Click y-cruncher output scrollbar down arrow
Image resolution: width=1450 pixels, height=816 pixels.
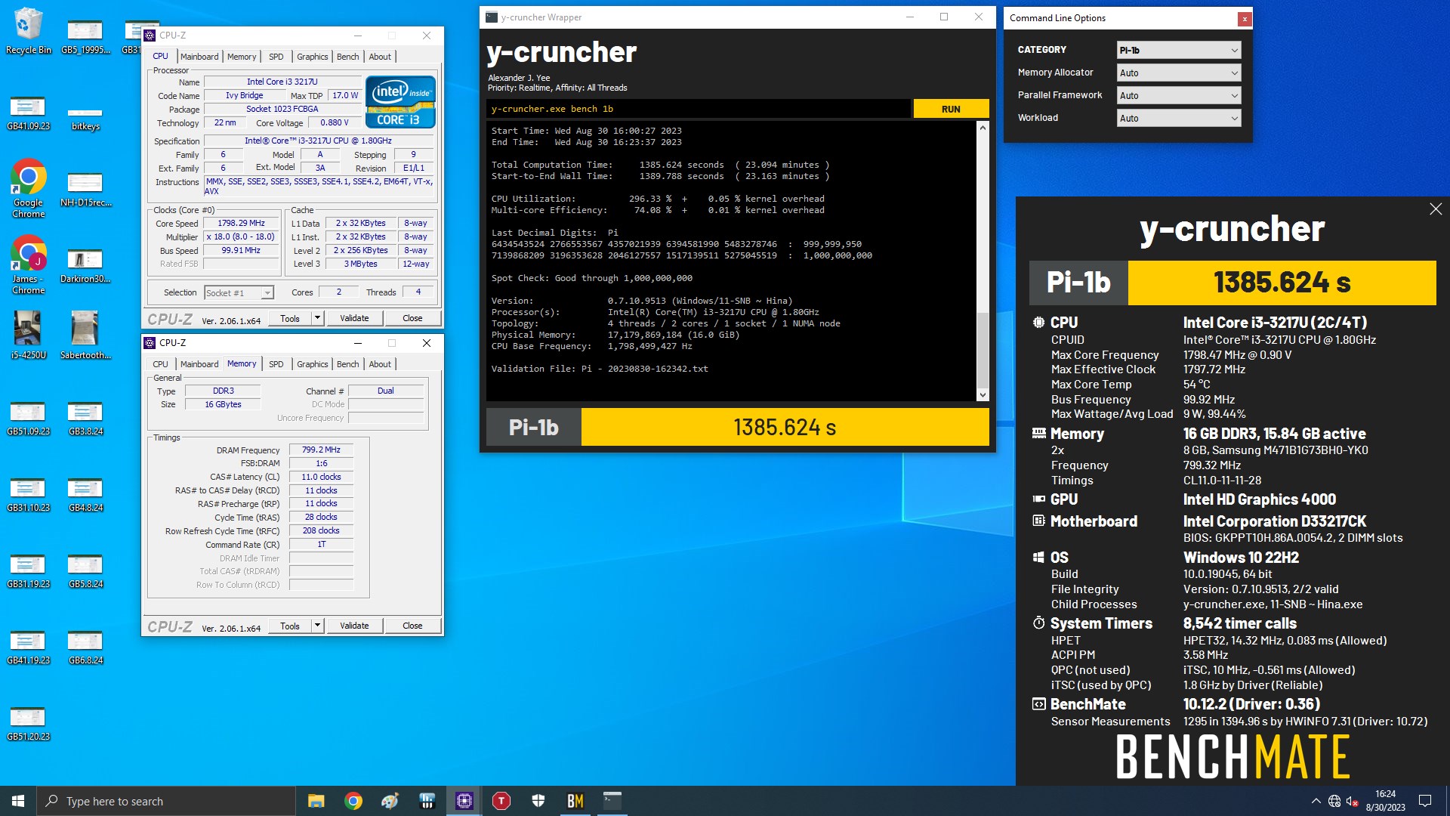click(x=983, y=394)
